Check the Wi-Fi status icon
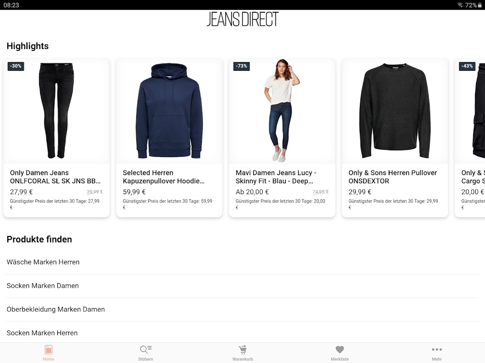This screenshot has width=485, height=363. (460, 5)
